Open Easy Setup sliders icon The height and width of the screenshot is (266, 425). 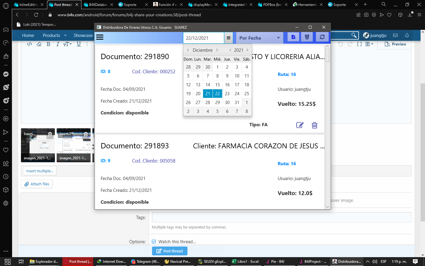[x=419, y=15]
